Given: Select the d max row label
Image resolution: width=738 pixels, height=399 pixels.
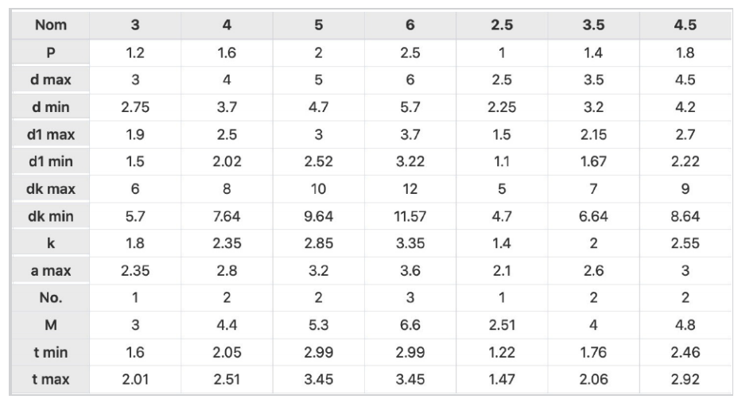Looking at the screenshot, I should tap(50, 80).
